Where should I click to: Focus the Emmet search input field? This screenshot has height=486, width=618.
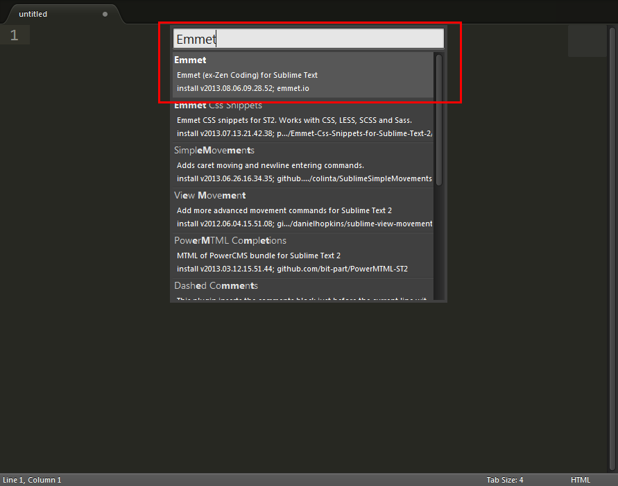pos(308,40)
